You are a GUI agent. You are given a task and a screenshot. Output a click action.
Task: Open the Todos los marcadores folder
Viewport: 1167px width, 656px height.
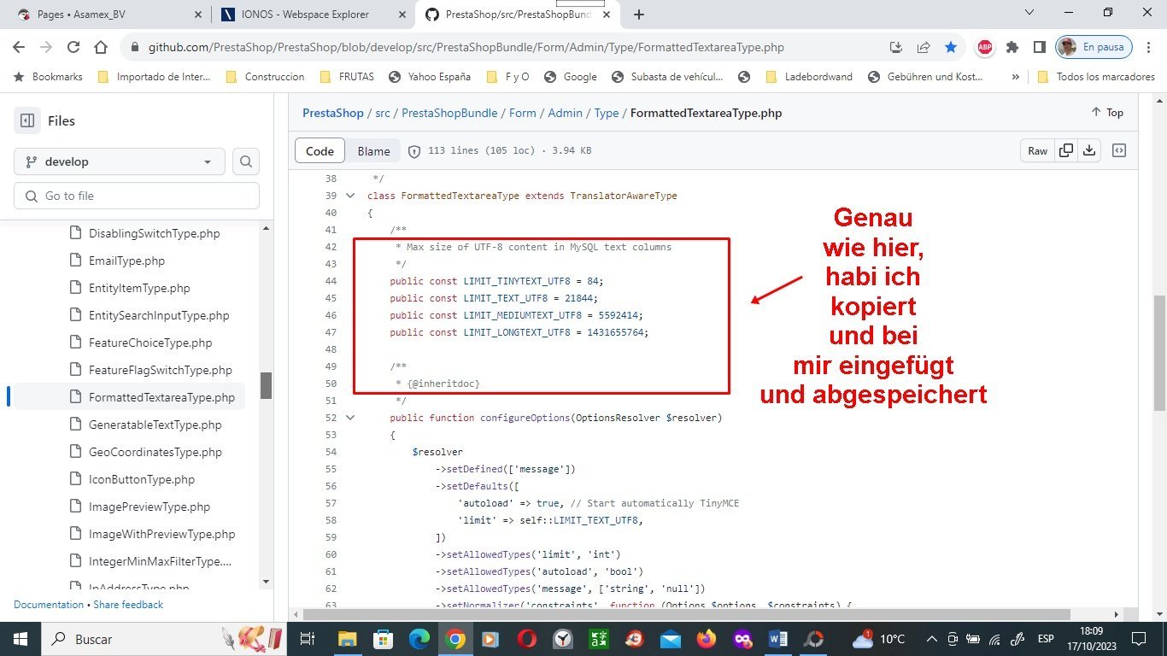1095,76
